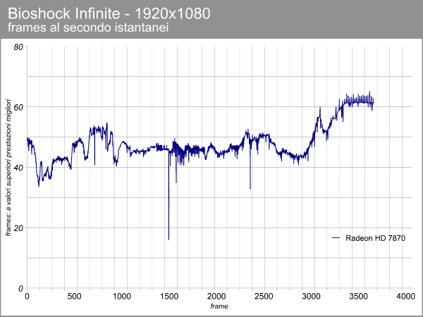Click the y-axis label "40"

18,168
